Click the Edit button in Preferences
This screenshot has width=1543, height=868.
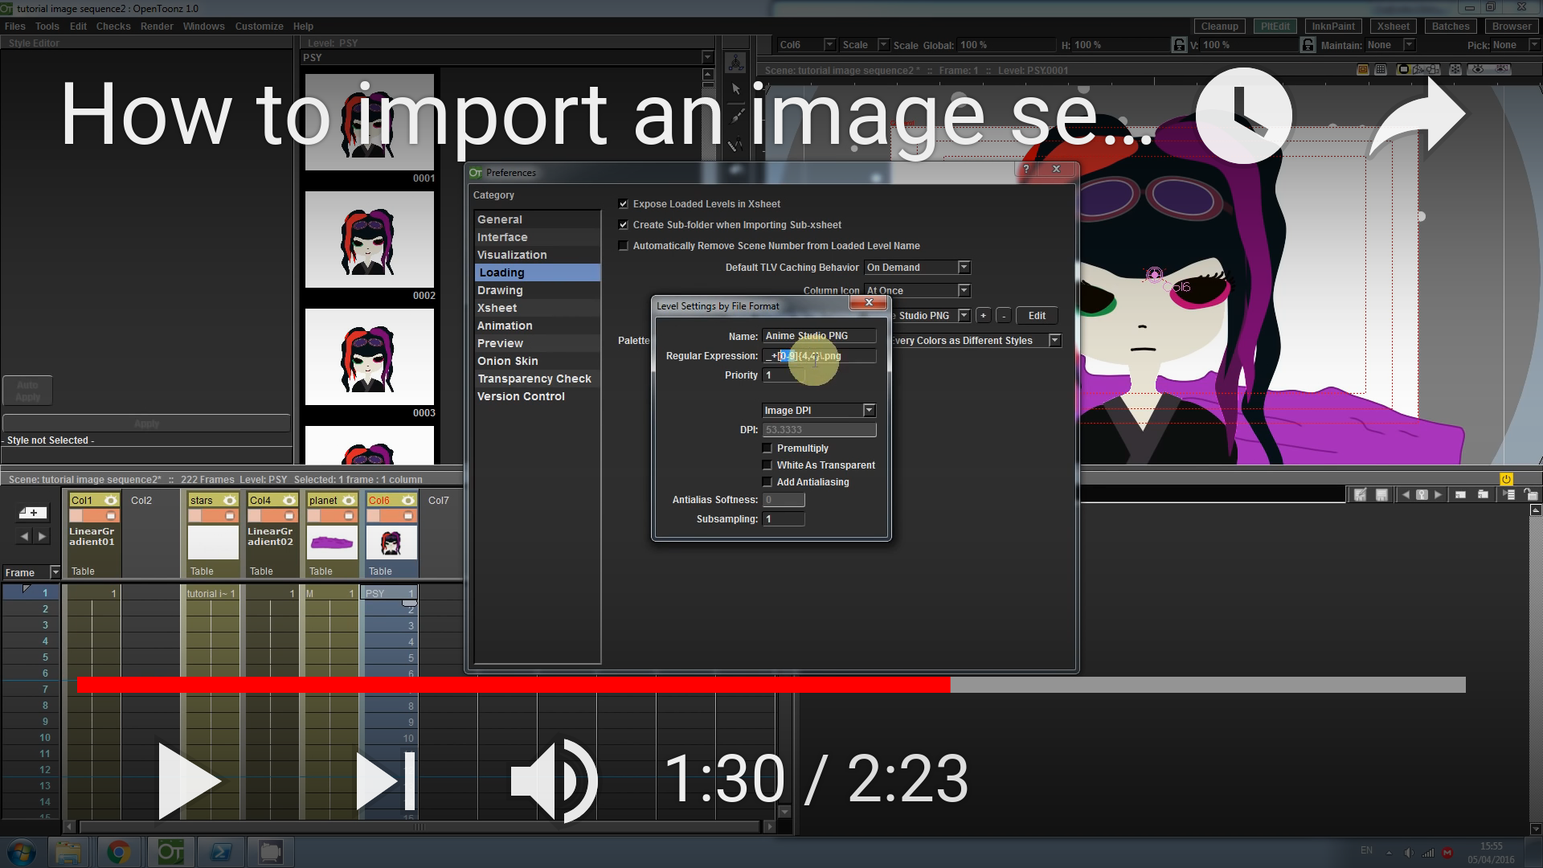point(1037,316)
